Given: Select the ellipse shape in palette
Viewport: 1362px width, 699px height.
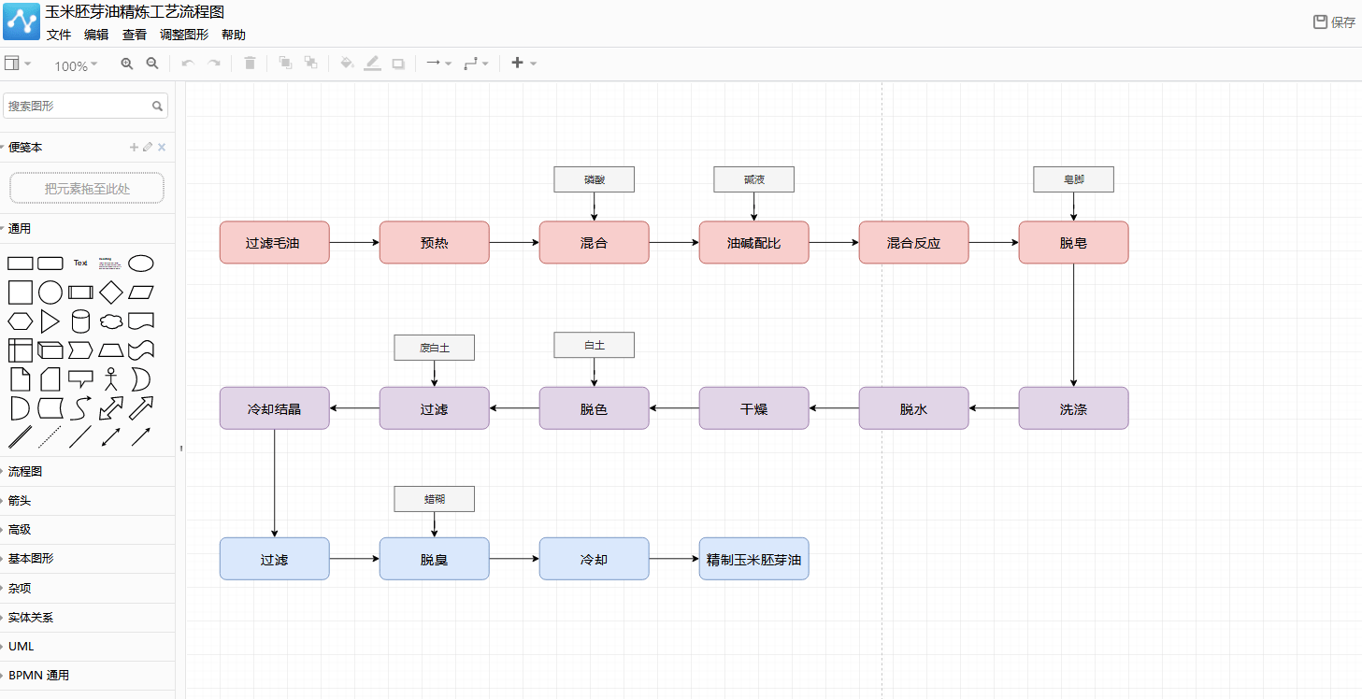Looking at the screenshot, I should coord(141,264).
